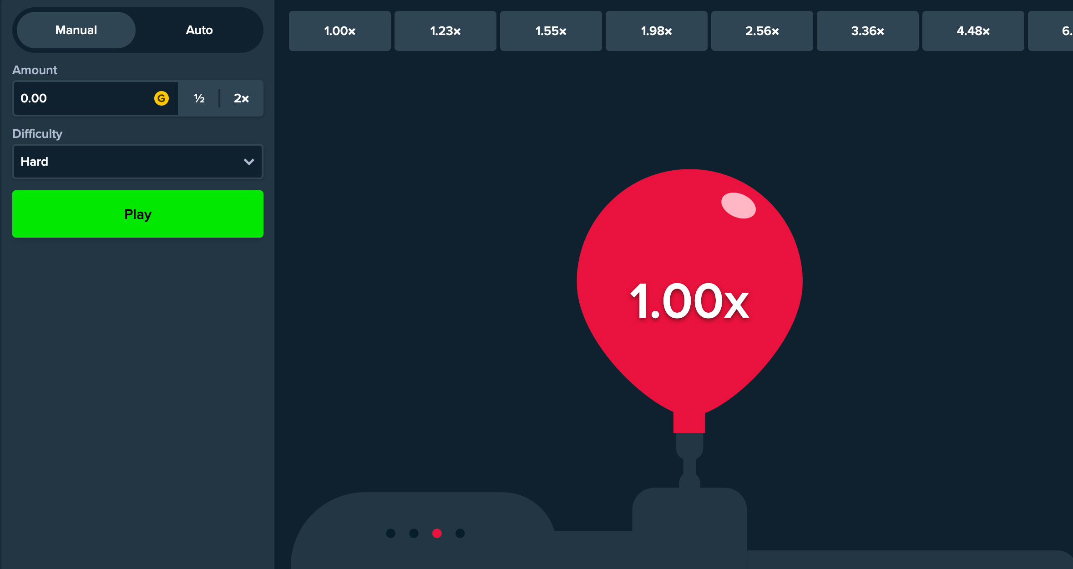Select the 1.00× multiplier tile

coord(340,31)
